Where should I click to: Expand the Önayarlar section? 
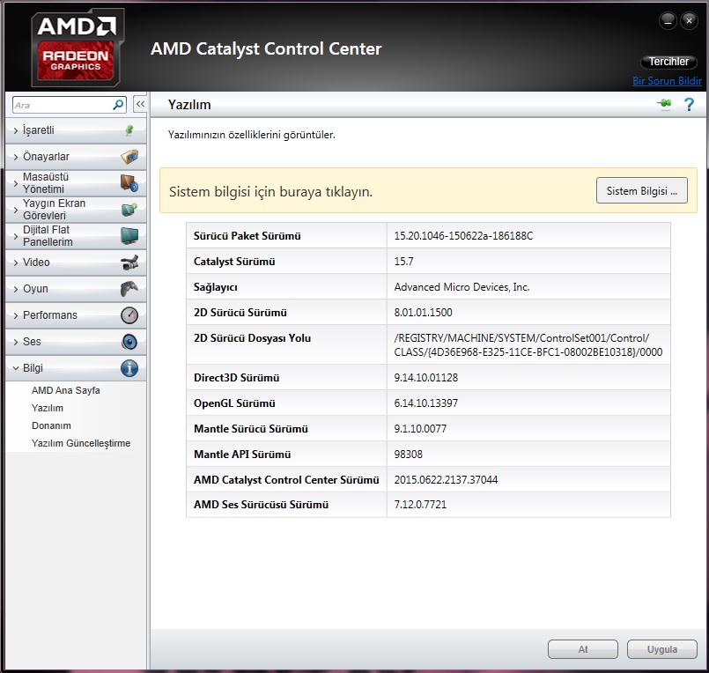76,157
